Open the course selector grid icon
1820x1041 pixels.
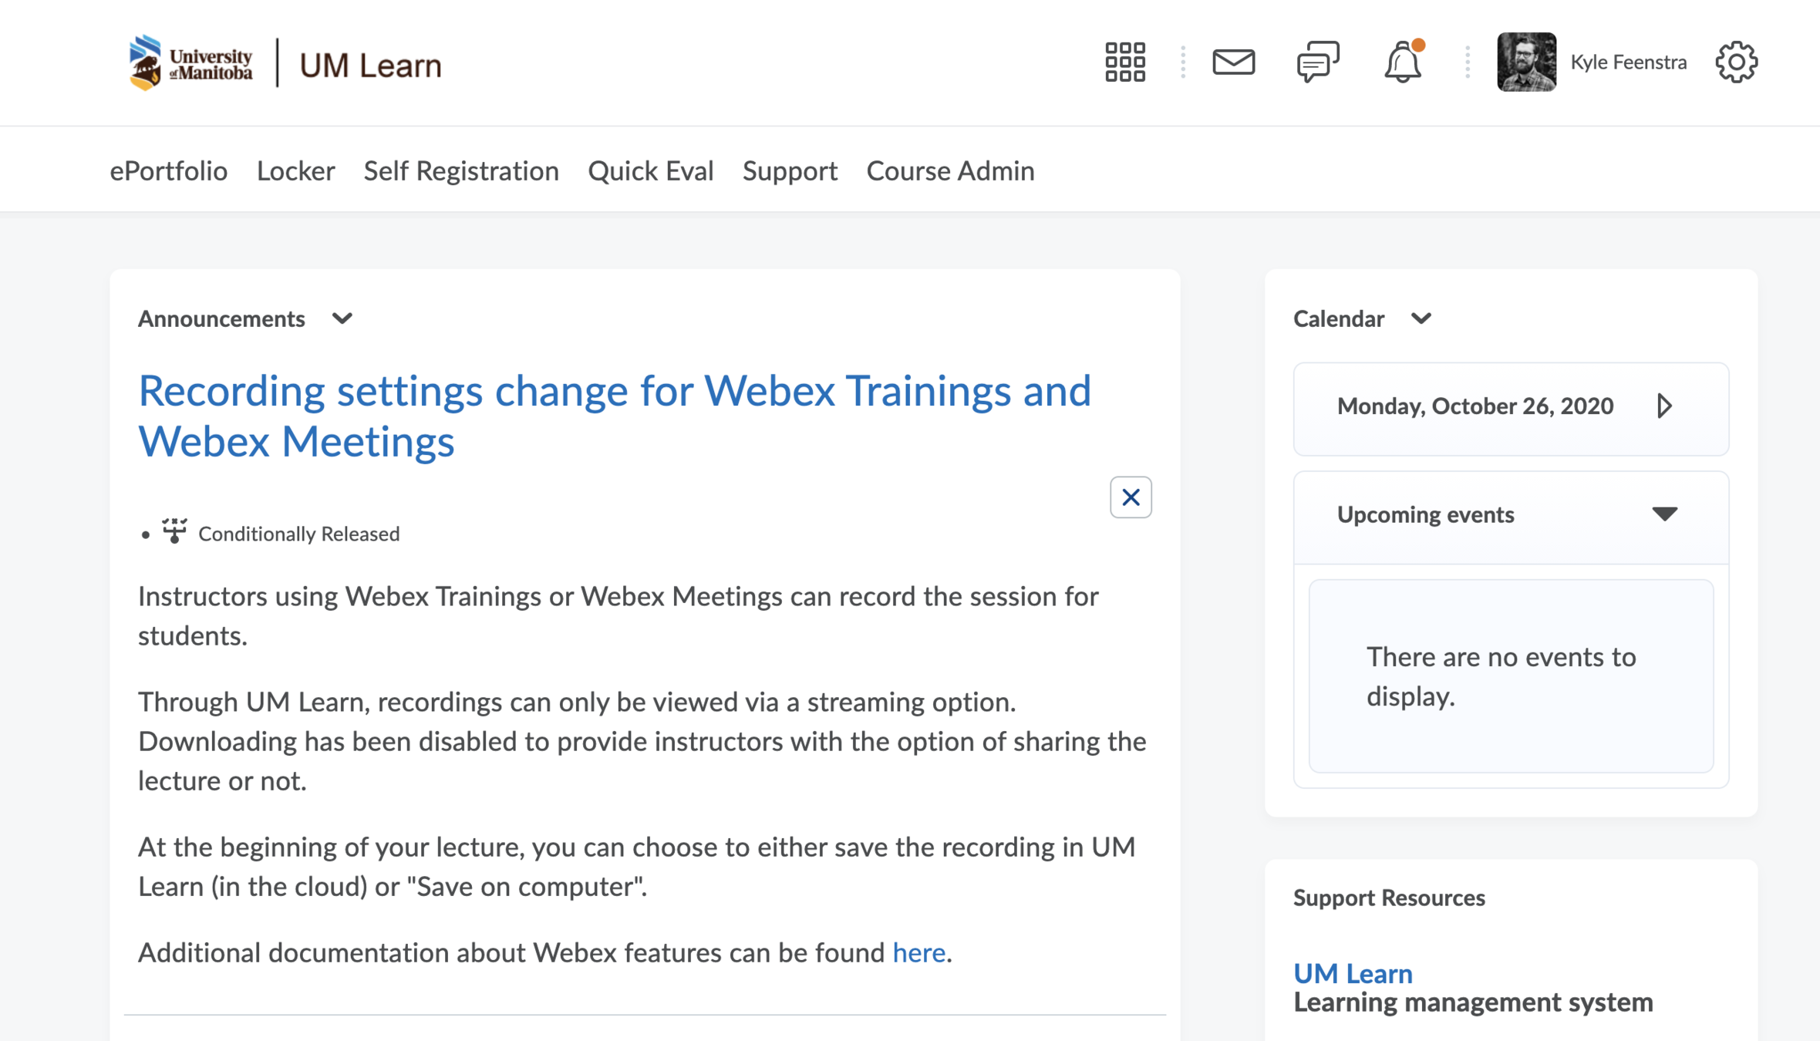point(1124,62)
